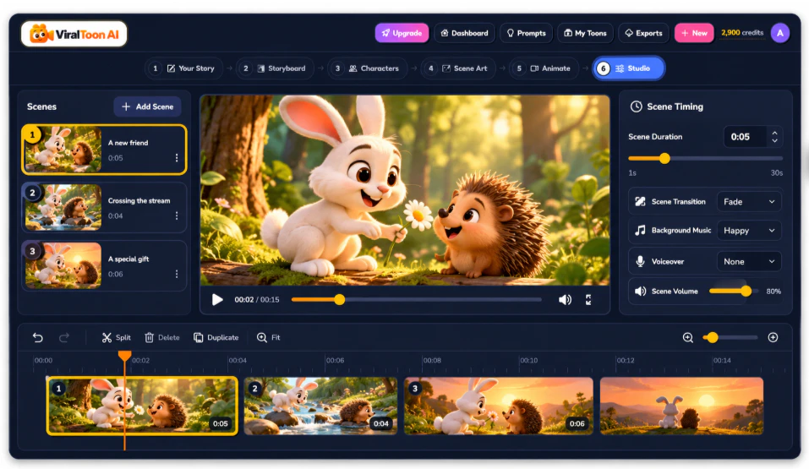Zoom in the timeline
This screenshot has height=469, width=809.
click(773, 337)
